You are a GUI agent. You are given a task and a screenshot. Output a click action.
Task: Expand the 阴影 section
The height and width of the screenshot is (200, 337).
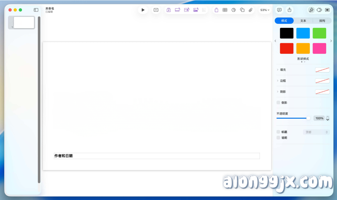point(277,91)
